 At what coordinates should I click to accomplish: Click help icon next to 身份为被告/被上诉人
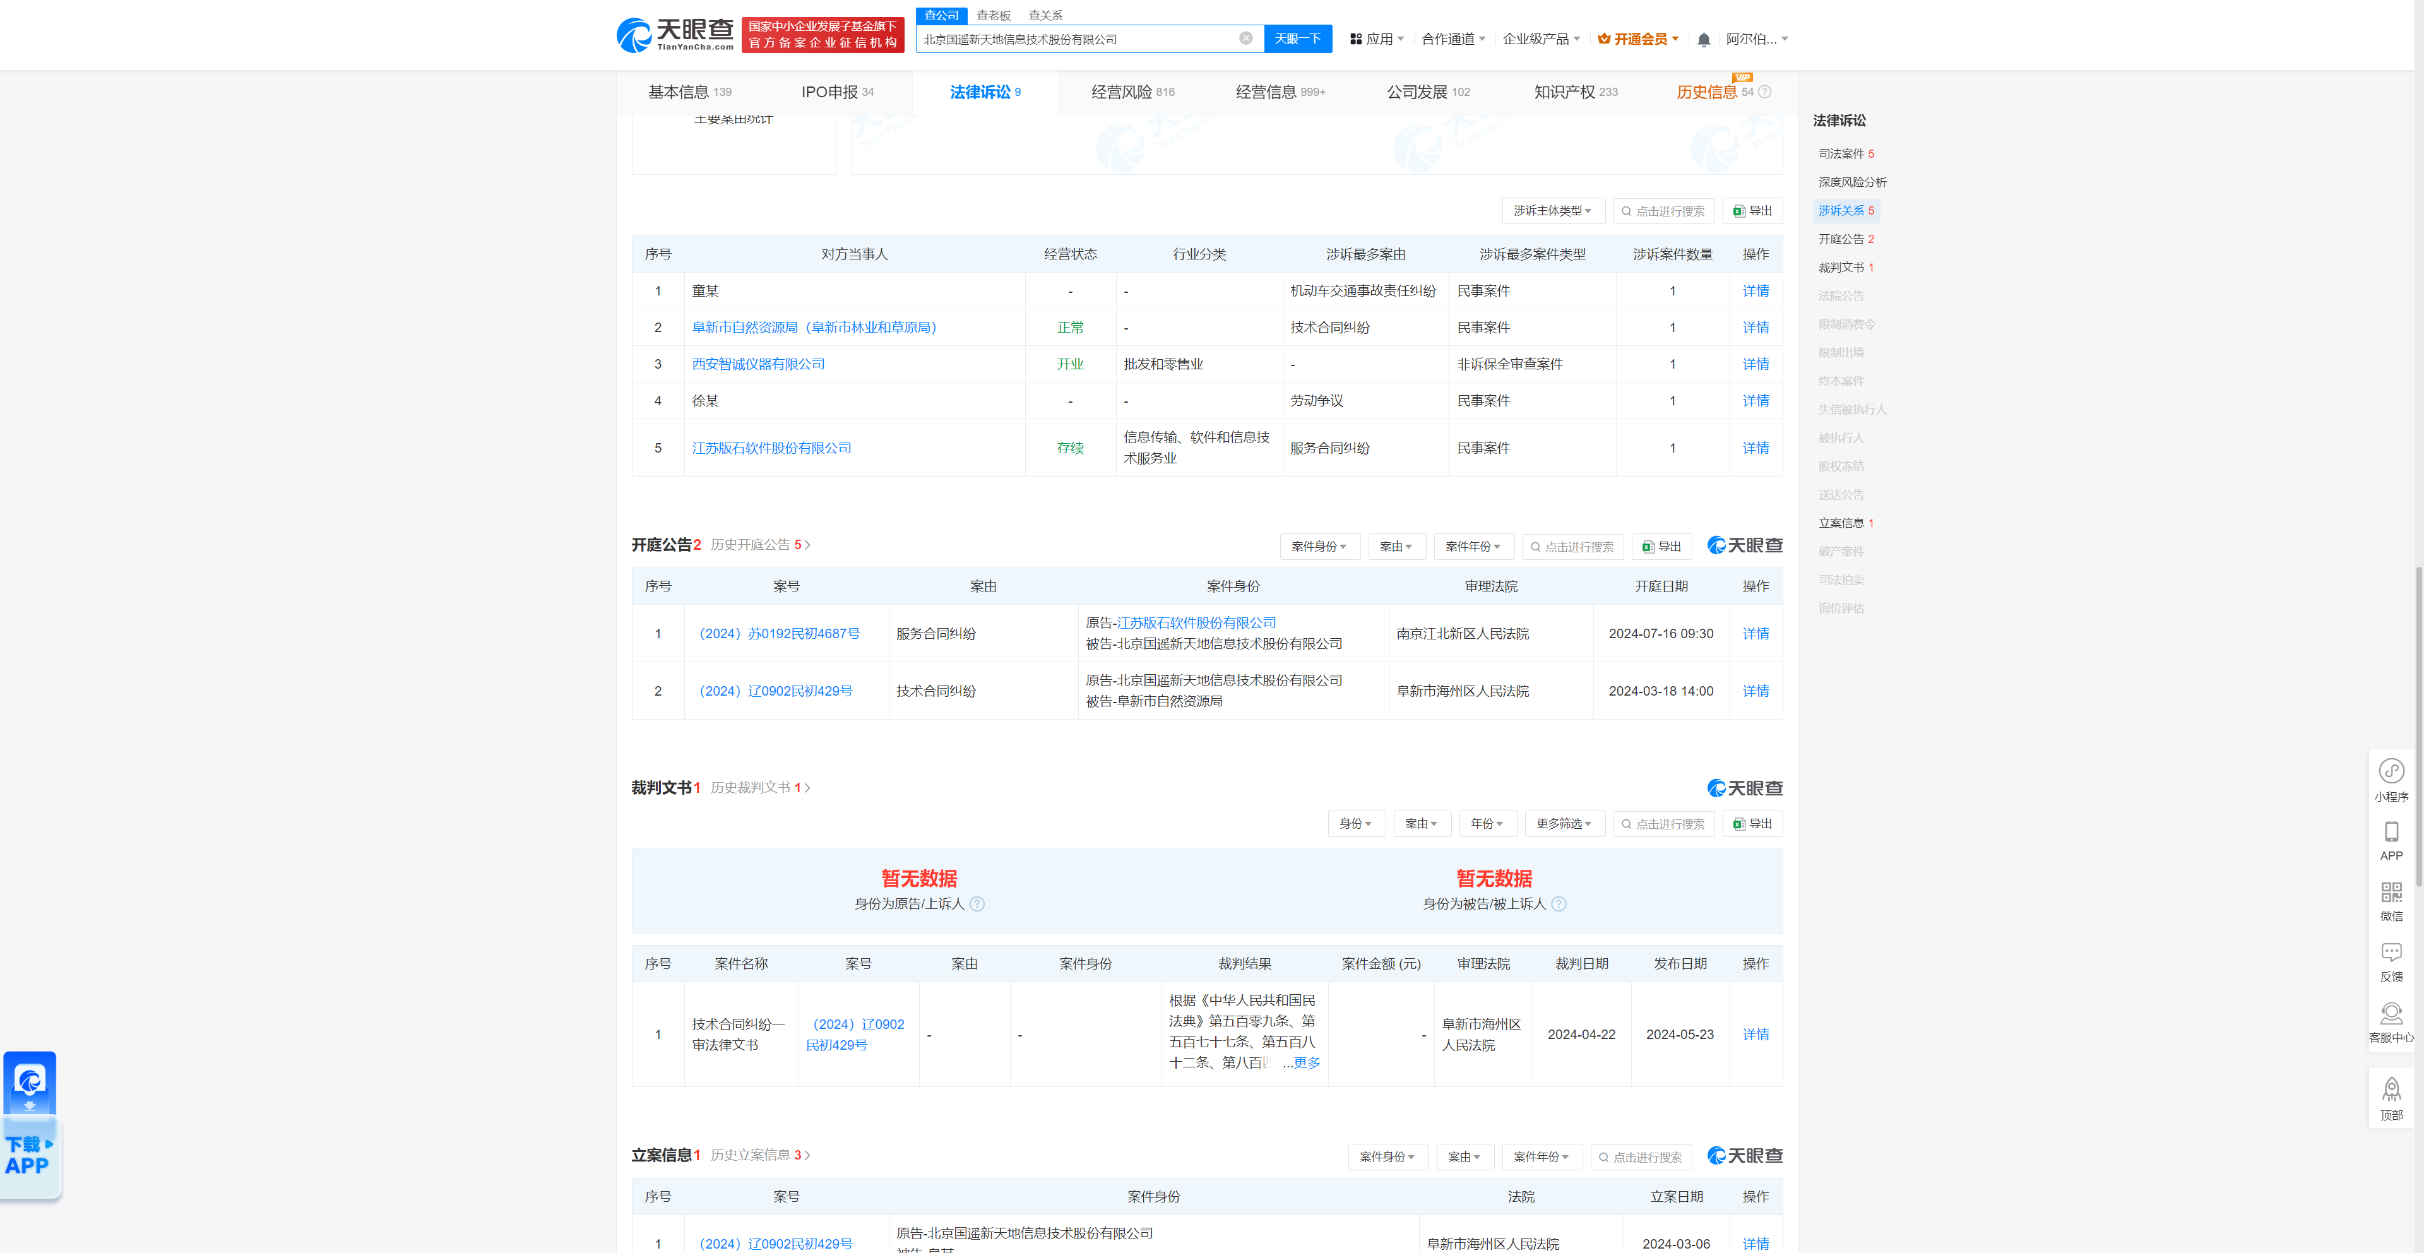(1559, 904)
